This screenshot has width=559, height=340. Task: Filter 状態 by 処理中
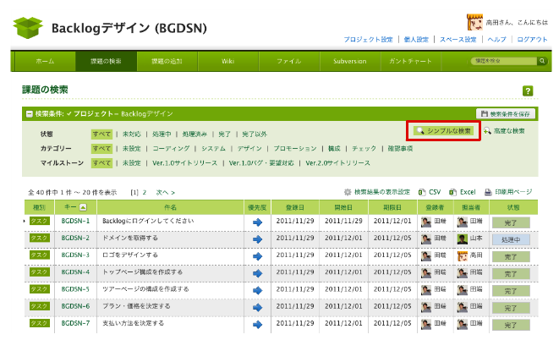point(162,134)
